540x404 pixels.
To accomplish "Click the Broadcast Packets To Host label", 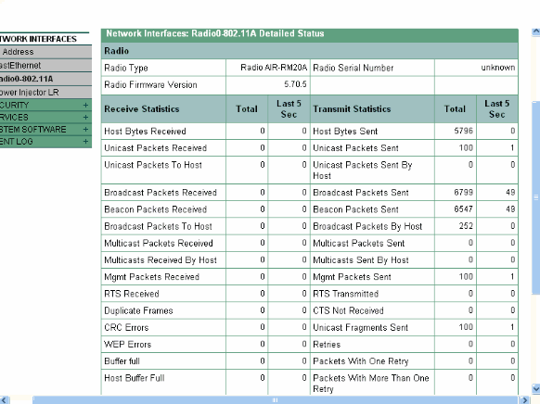I will tap(158, 226).
